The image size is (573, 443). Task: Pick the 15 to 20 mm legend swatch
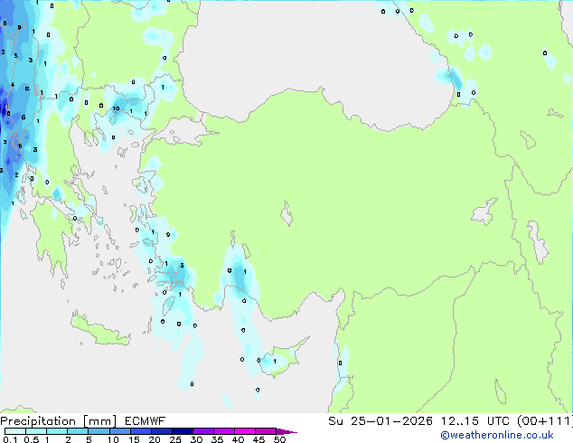click(140, 431)
